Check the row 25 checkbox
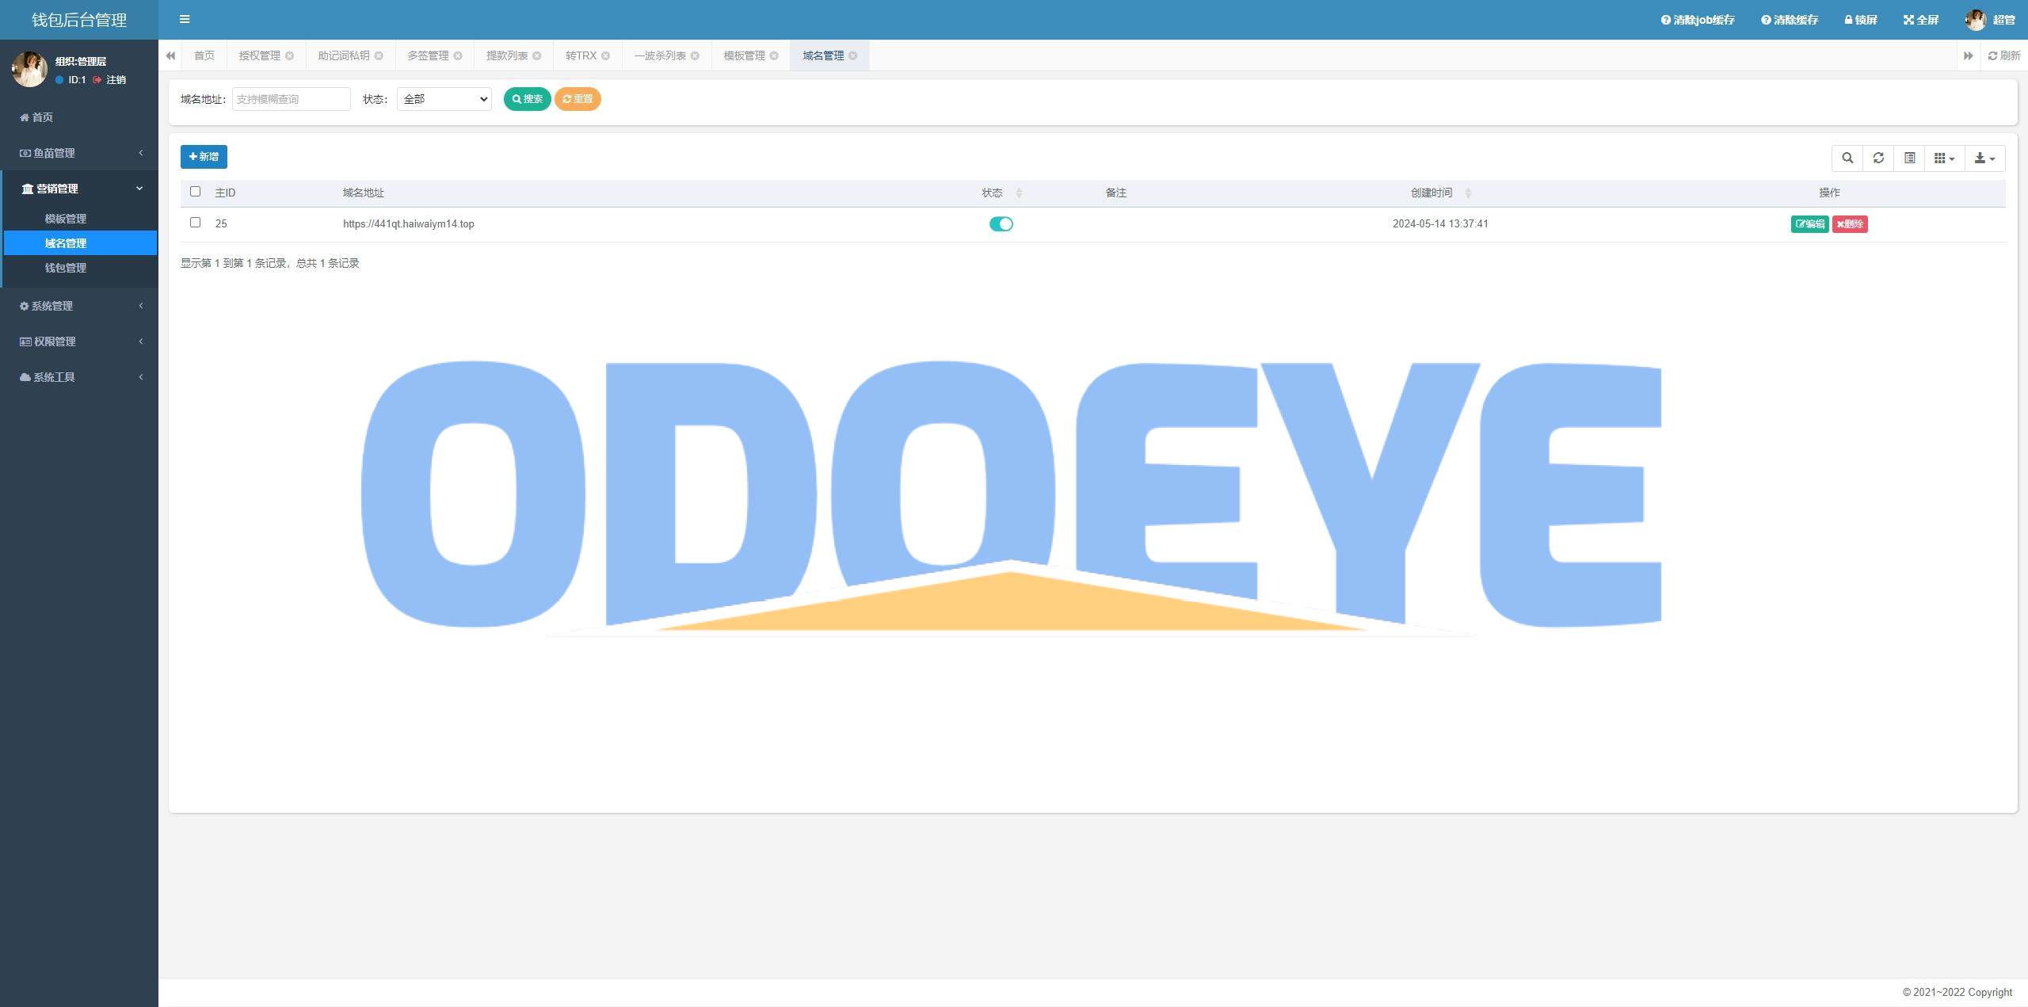This screenshot has height=1007, width=2028. click(196, 223)
